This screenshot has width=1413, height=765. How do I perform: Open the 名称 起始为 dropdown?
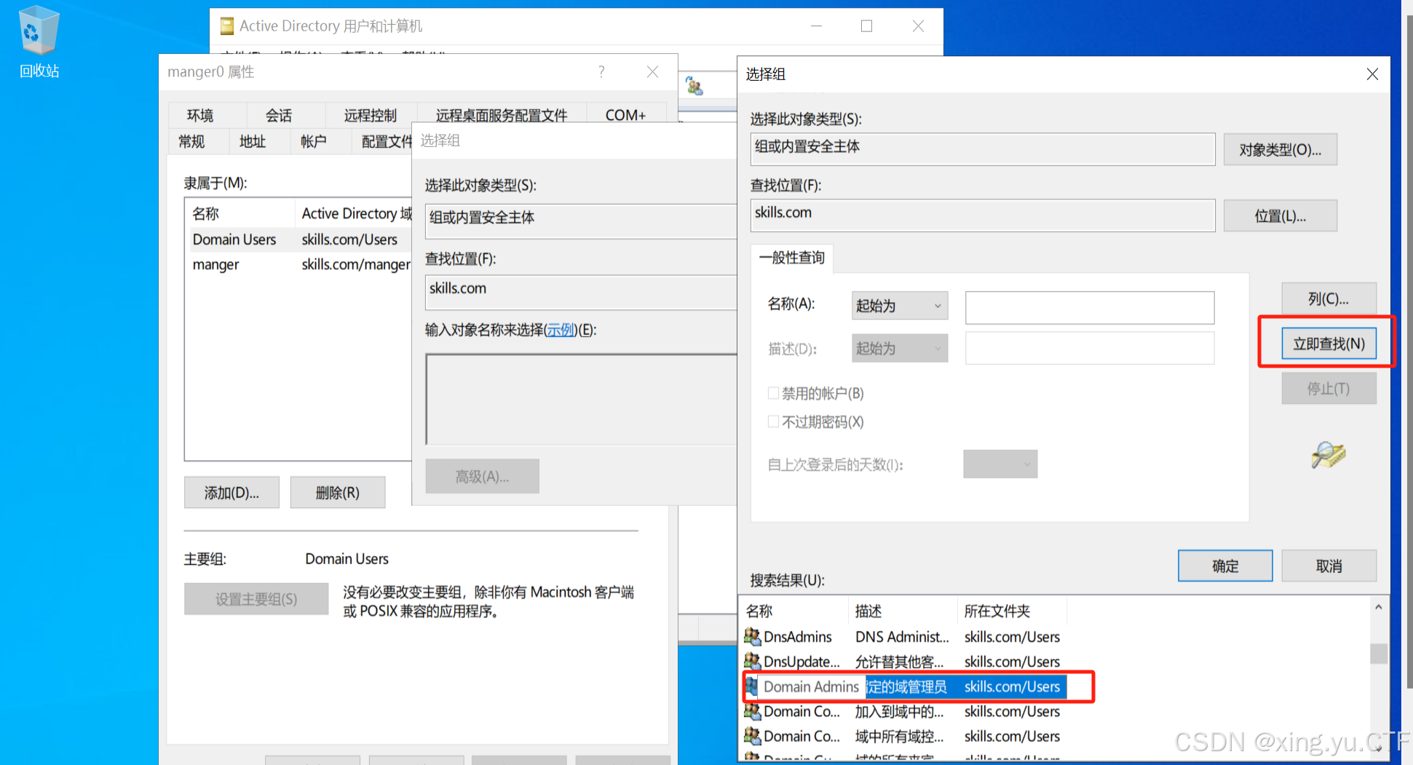click(900, 306)
